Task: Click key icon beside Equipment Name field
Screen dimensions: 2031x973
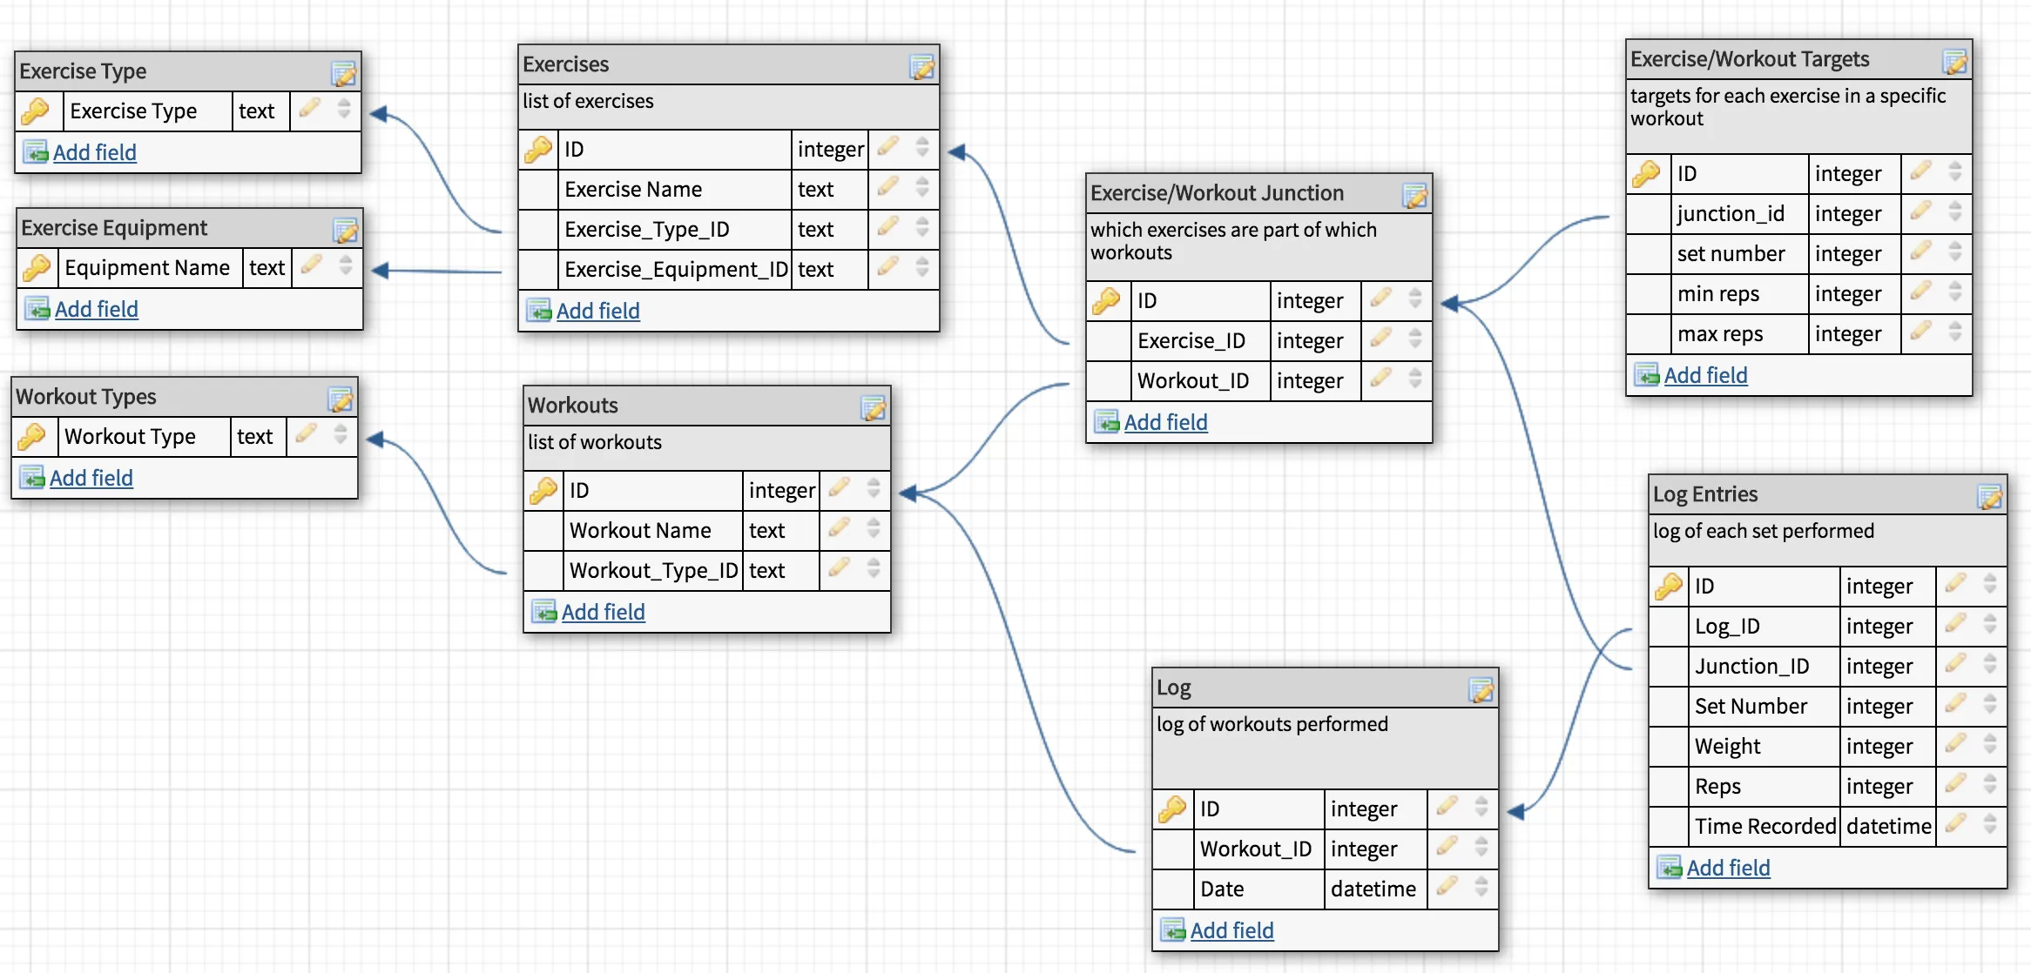Action: click(37, 267)
